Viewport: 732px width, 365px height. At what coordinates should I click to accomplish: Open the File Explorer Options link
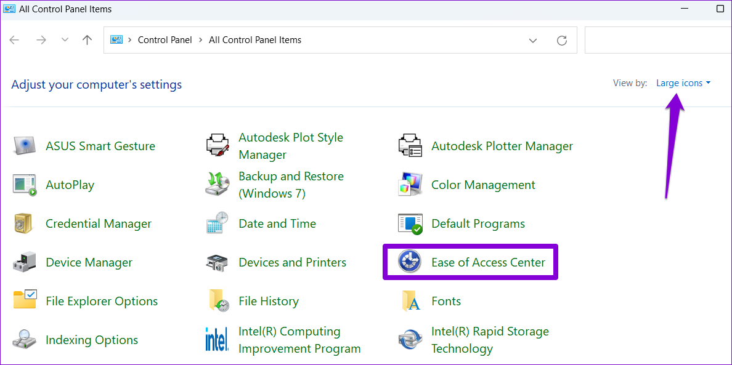(102, 301)
